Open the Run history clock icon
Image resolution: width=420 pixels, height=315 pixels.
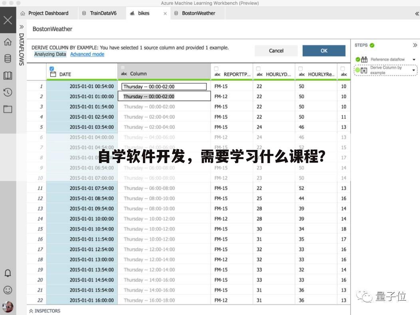tap(8, 93)
